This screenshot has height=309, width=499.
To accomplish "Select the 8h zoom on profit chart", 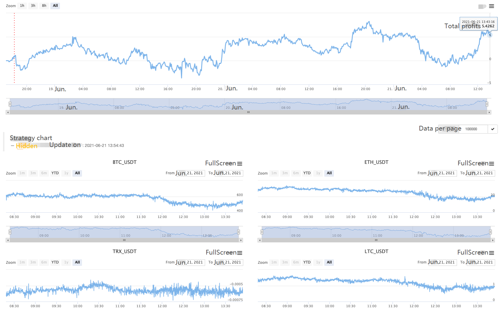I will pyautogui.click(x=44, y=6).
